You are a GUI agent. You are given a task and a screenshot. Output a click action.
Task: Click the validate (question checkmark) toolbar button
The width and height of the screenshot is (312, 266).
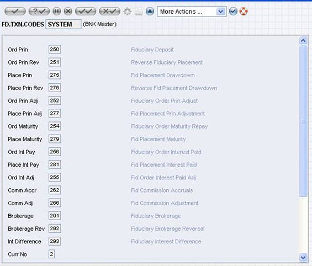tap(39, 12)
